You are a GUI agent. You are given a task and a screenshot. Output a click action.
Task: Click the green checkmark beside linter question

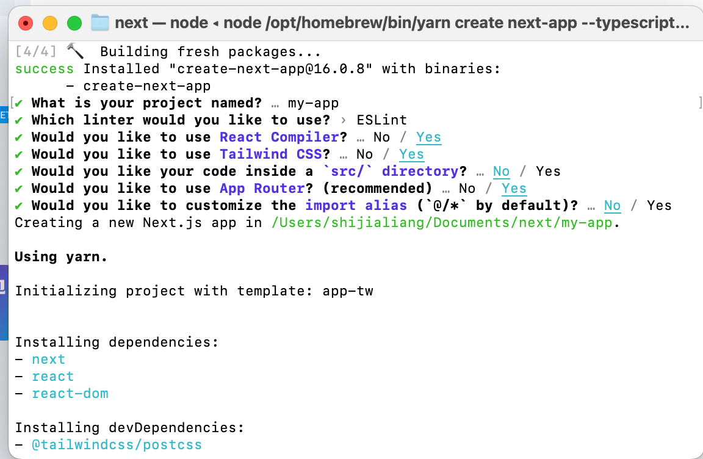(x=18, y=121)
